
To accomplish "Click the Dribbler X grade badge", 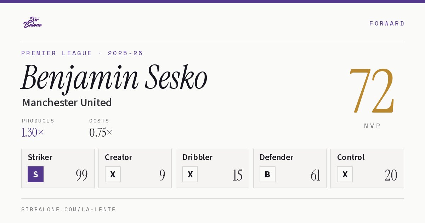I will (x=190, y=174).
